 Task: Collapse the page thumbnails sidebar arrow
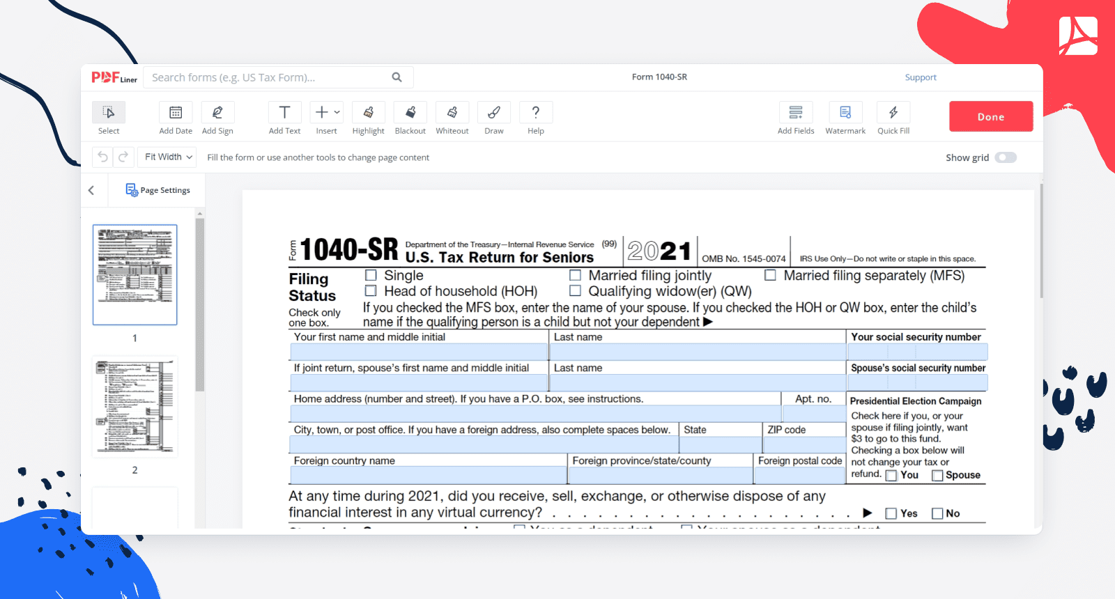click(x=91, y=190)
